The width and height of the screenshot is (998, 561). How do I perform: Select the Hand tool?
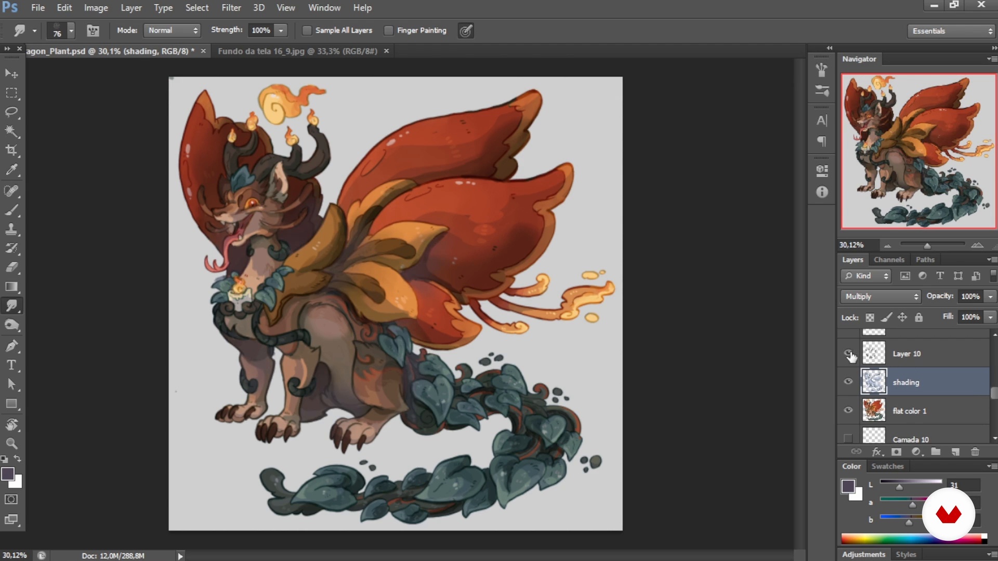11,425
